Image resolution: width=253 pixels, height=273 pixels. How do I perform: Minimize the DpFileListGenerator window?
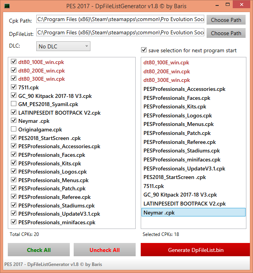point(217,5)
